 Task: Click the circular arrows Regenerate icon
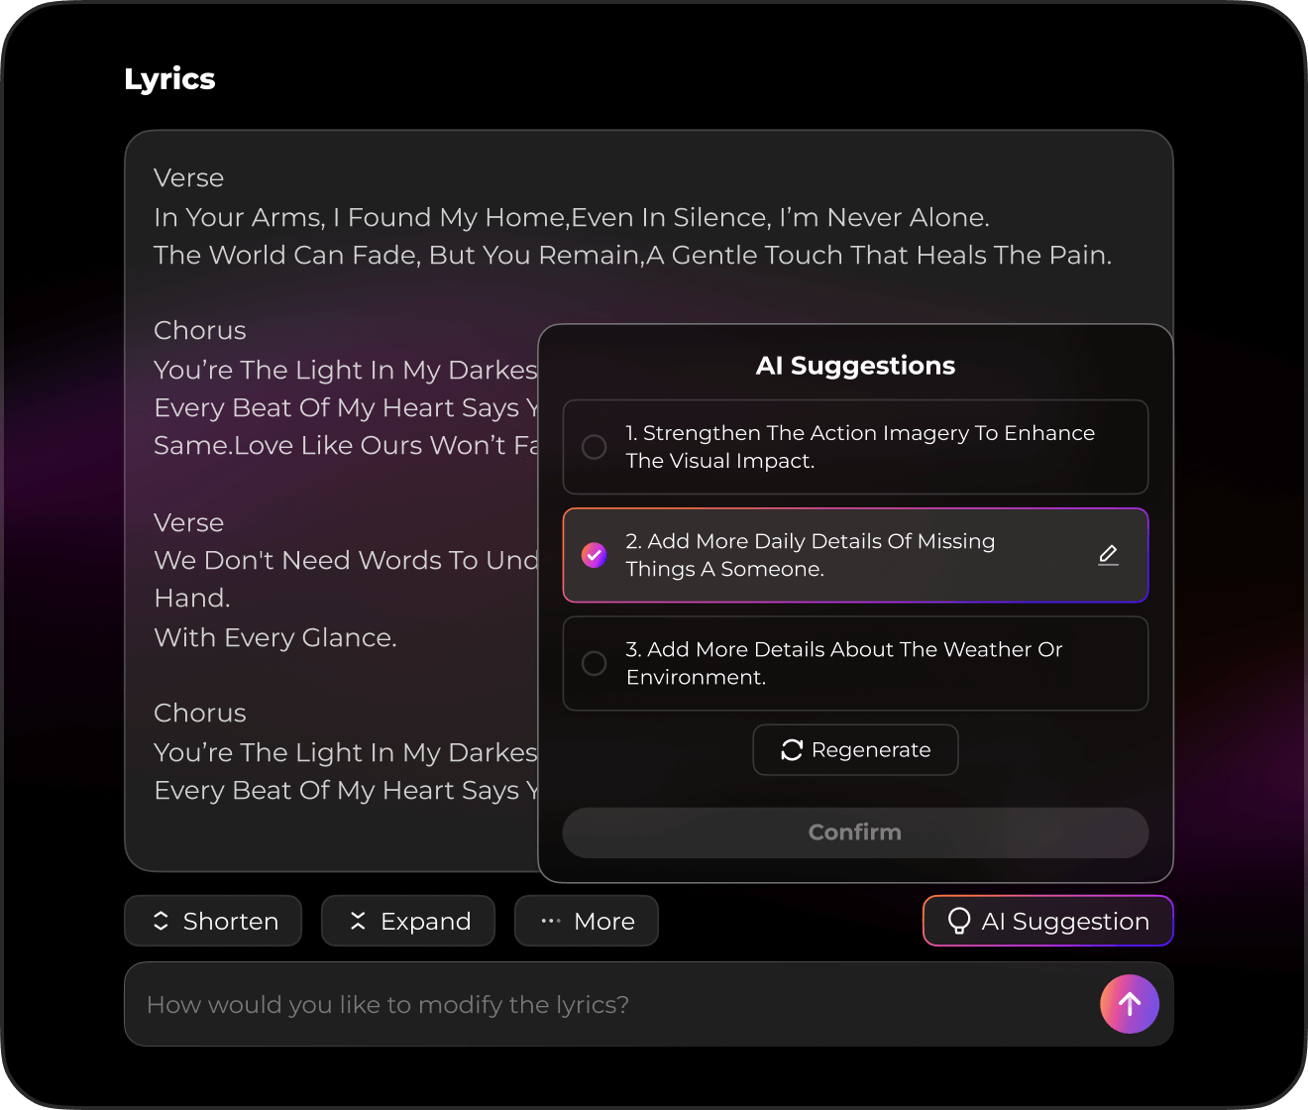click(x=791, y=750)
